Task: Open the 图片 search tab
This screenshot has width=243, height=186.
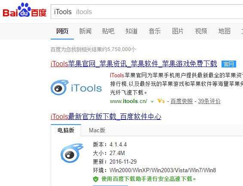Action: (x=178, y=31)
